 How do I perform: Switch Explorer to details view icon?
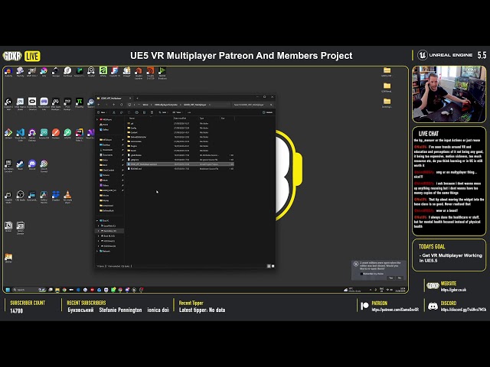pos(269,266)
